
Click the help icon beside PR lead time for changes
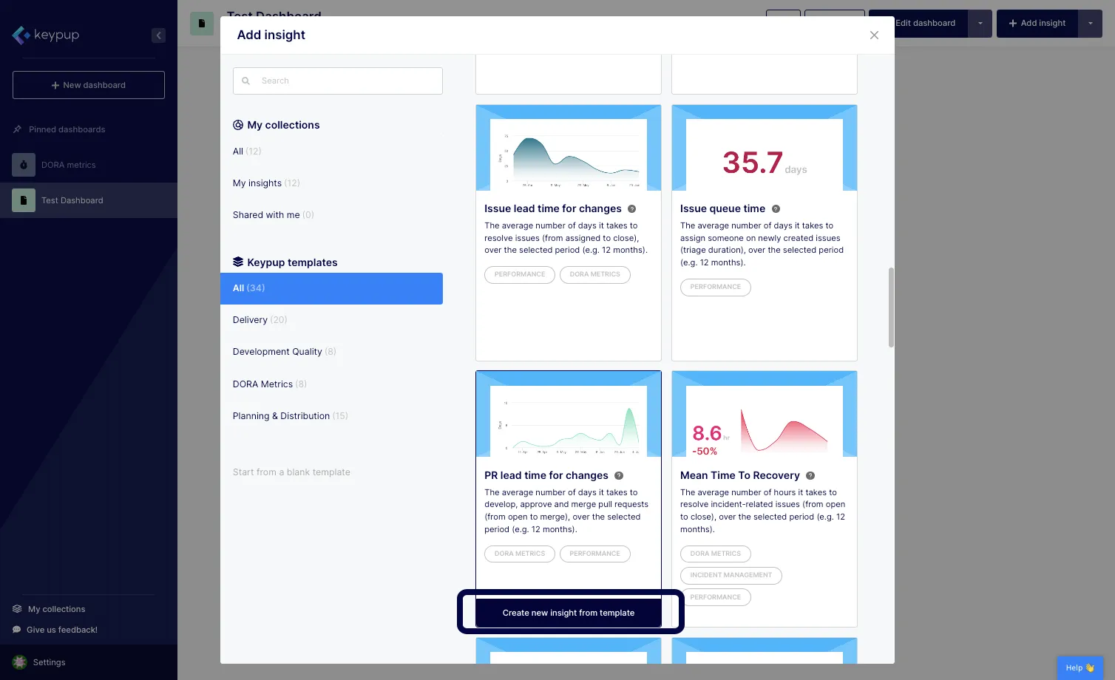pos(619,475)
